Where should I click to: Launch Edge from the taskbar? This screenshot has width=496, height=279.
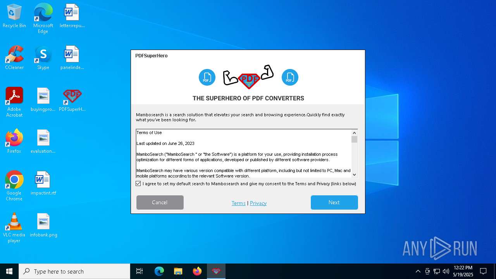159,271
